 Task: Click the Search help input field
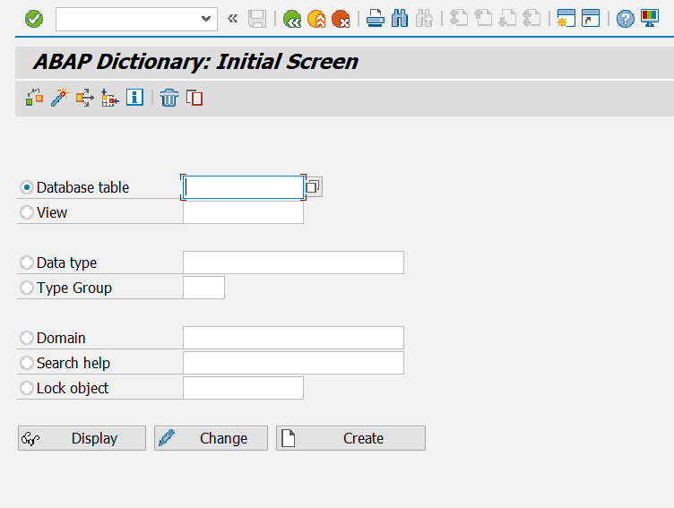(x=293, y=363)
